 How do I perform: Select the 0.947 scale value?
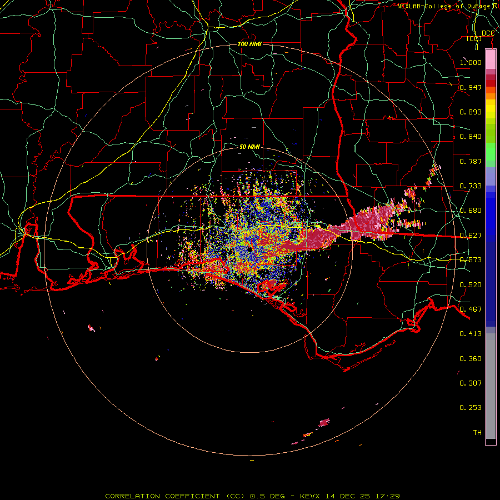coord(471,87)
